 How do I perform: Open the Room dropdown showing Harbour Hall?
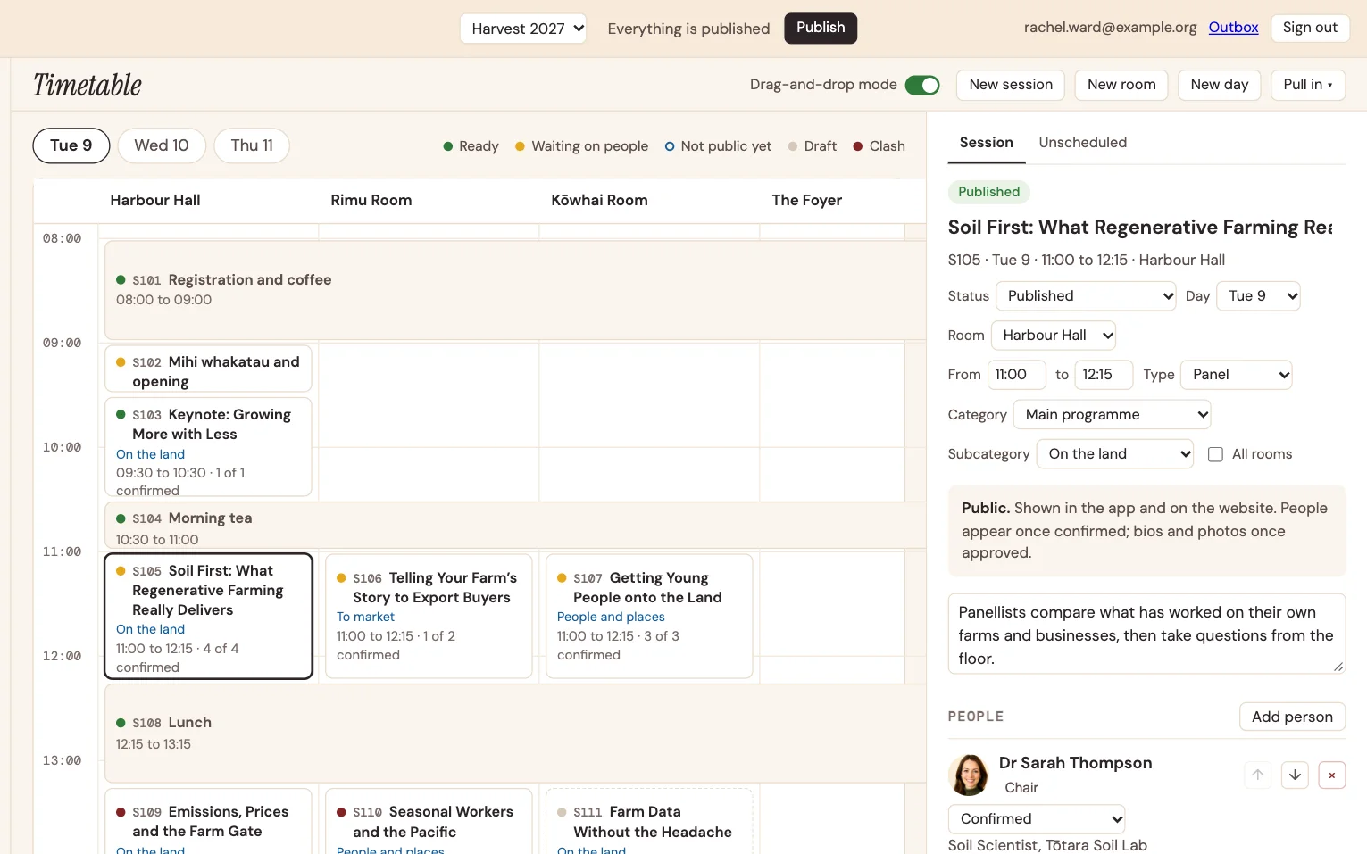pyautogui.click(x=1054, y=336)
